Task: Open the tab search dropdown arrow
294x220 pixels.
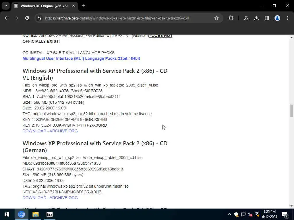Action: (x=6, y=6)
